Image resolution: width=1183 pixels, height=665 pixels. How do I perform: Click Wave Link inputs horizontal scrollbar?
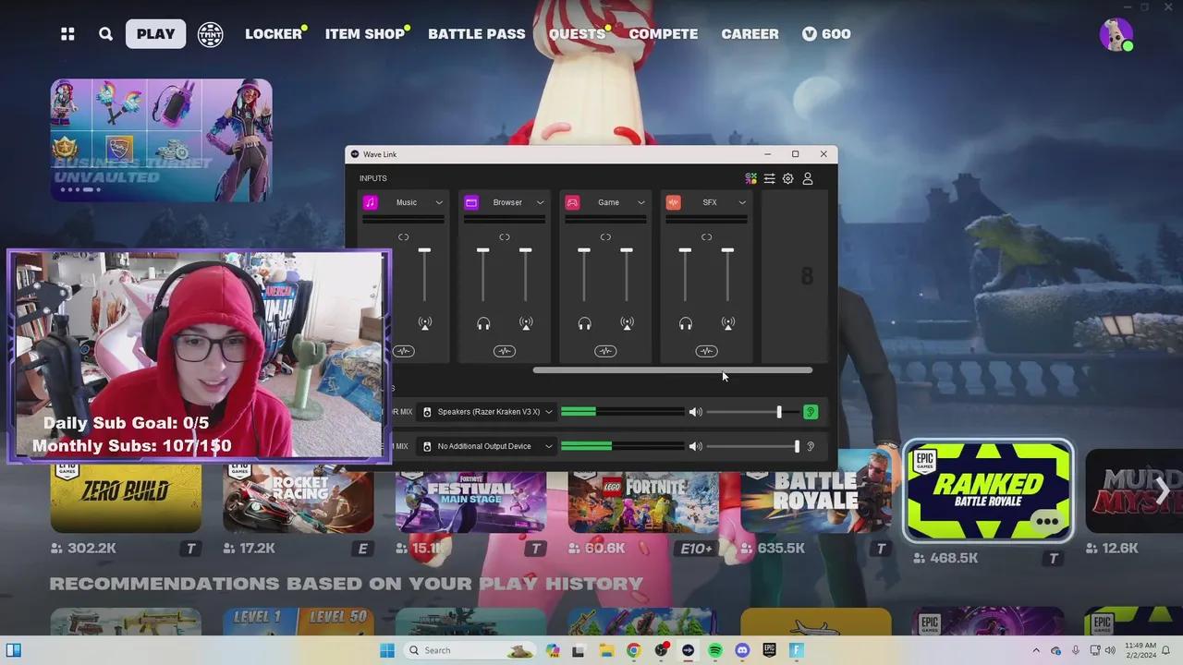point(673,370)
